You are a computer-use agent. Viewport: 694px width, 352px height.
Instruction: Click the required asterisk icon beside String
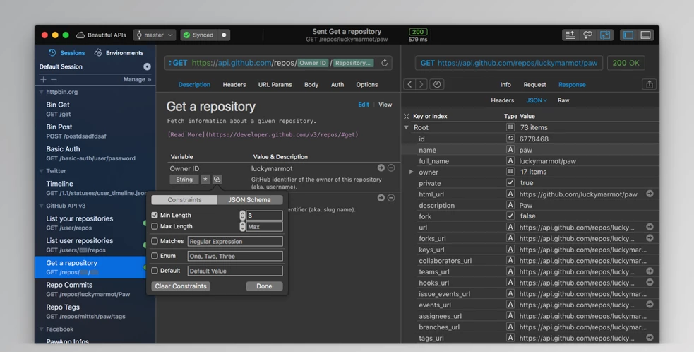pyautogui.click(x=205, y=180)
